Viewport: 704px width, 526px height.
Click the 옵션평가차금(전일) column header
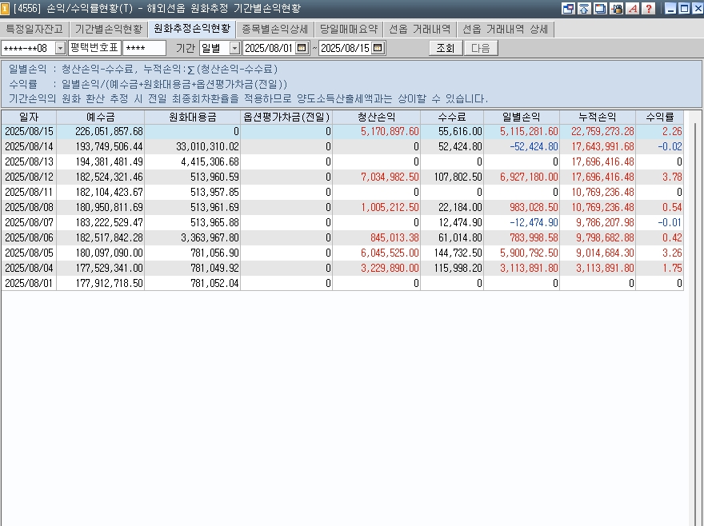pos(286,118)
